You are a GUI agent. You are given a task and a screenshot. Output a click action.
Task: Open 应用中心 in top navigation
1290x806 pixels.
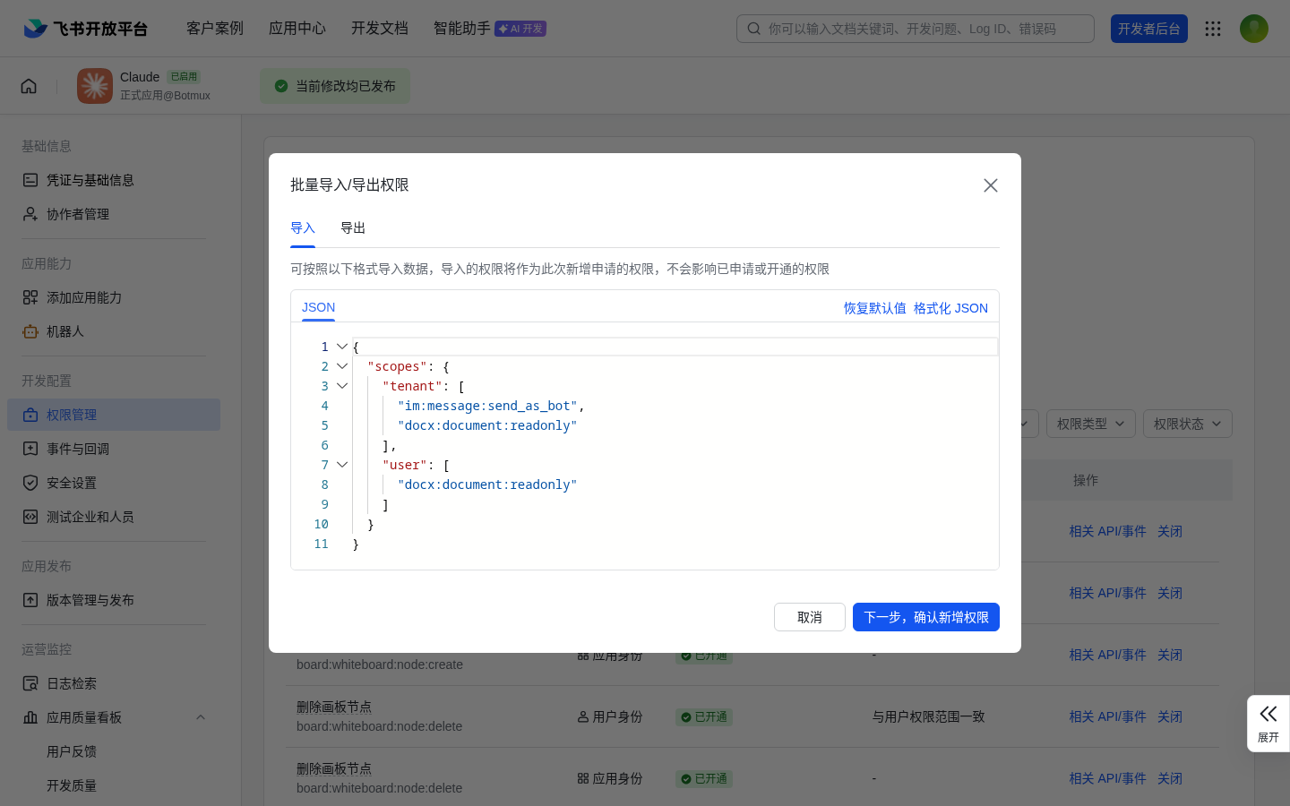tap(297, 29)
